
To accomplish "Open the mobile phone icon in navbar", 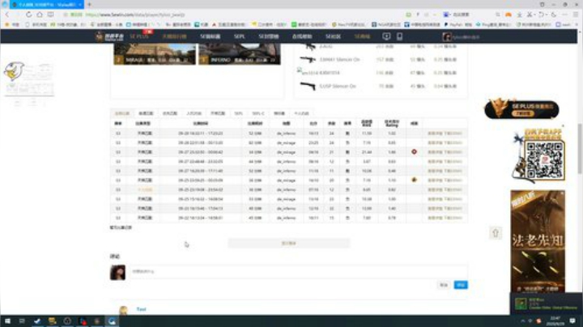I will point(400,36).
